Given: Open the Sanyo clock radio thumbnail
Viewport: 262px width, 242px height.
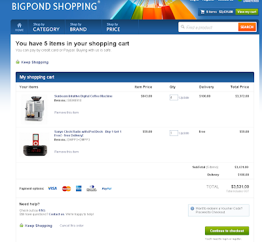Looking at the screenshot, I should (x=35, y=145).
